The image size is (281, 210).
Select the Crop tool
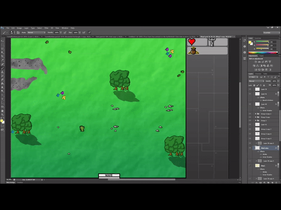2,56
